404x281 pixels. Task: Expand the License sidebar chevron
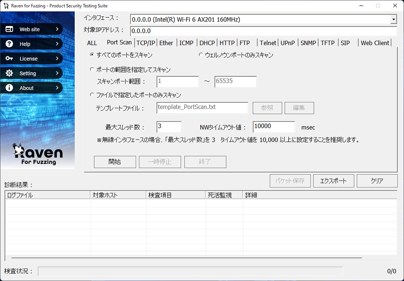coord(57,58)
